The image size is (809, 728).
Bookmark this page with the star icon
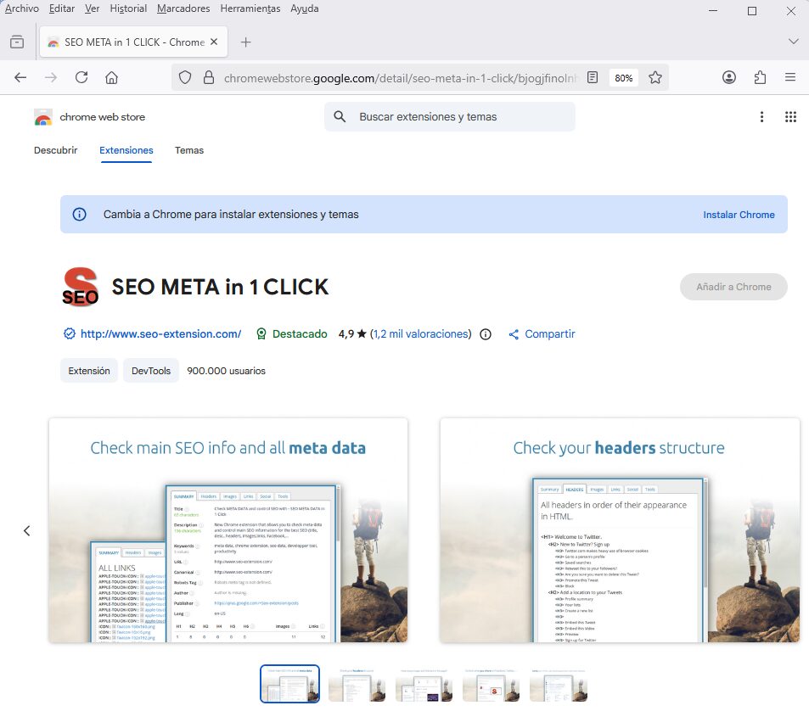[655, 77]
